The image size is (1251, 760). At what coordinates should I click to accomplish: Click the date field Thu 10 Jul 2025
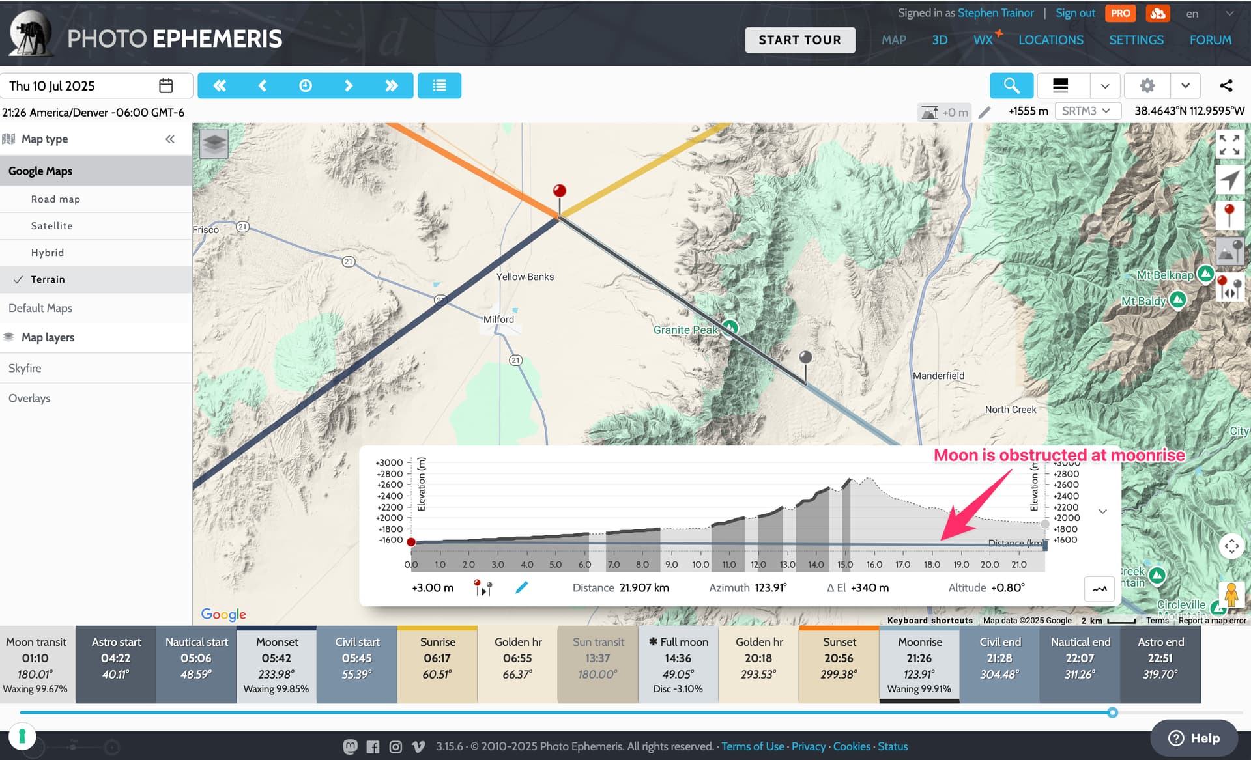click(x=96, y=85)
